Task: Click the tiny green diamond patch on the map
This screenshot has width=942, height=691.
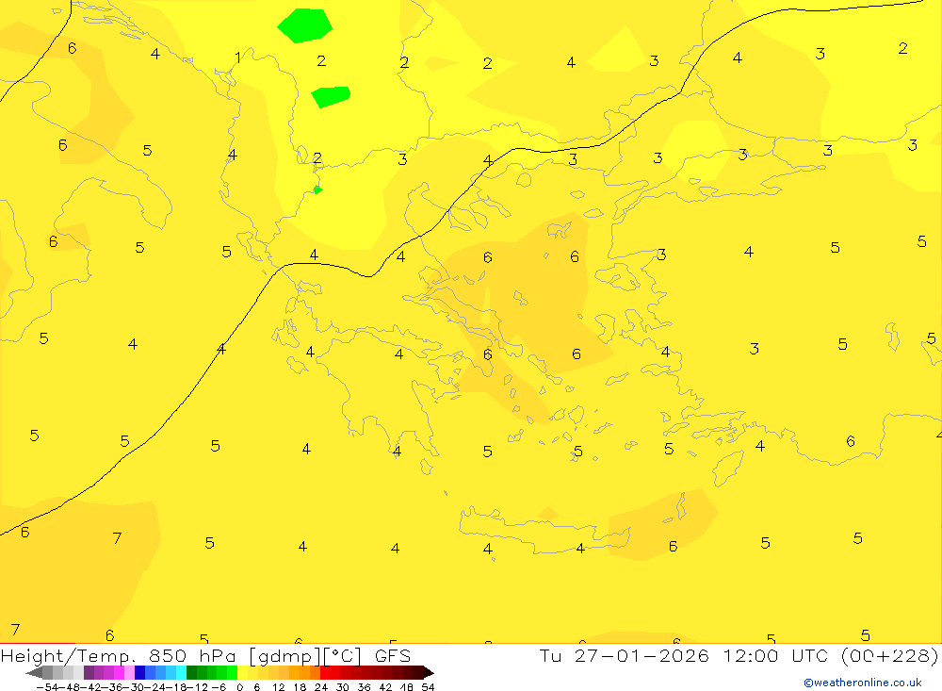Action: [317, 190]
